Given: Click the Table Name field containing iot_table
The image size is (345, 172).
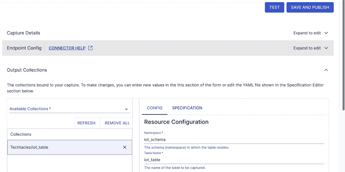Looking at the screenshot, I should tap(234, 160).
